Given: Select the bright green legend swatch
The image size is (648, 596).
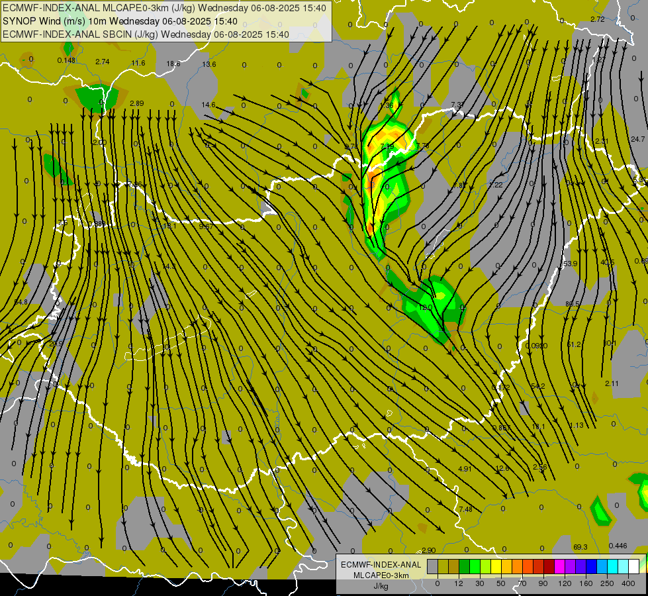Looking at the screenshot, I should pos(475,567).
